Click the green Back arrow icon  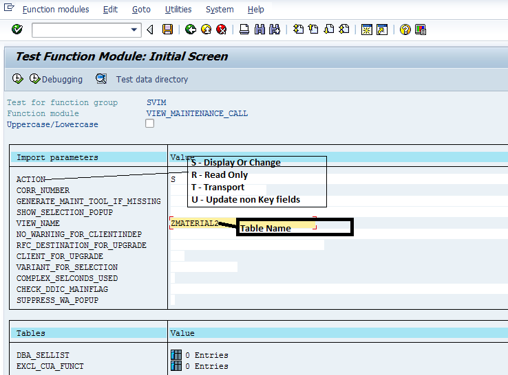click(x=191, y=30)
